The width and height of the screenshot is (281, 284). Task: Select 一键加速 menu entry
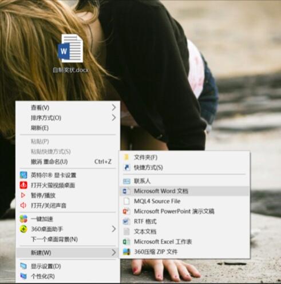(x=68, y=219)
